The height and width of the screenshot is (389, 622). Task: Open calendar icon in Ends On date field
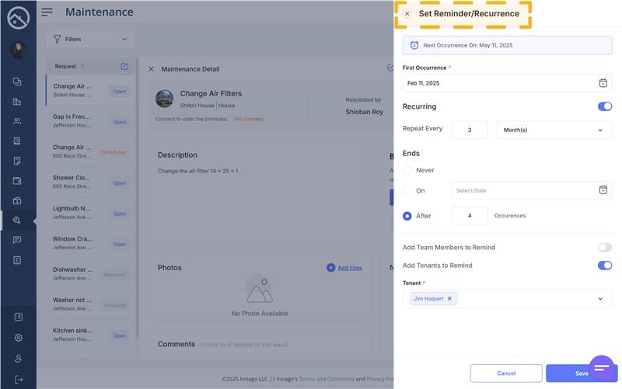[603, 190]
